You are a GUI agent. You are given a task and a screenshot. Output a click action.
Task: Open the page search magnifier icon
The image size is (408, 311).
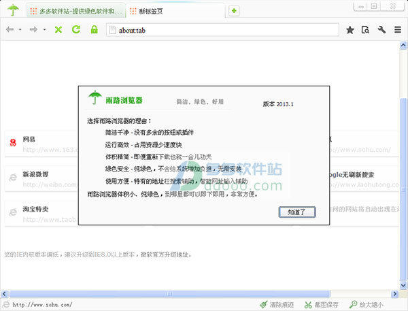point(365,30)
